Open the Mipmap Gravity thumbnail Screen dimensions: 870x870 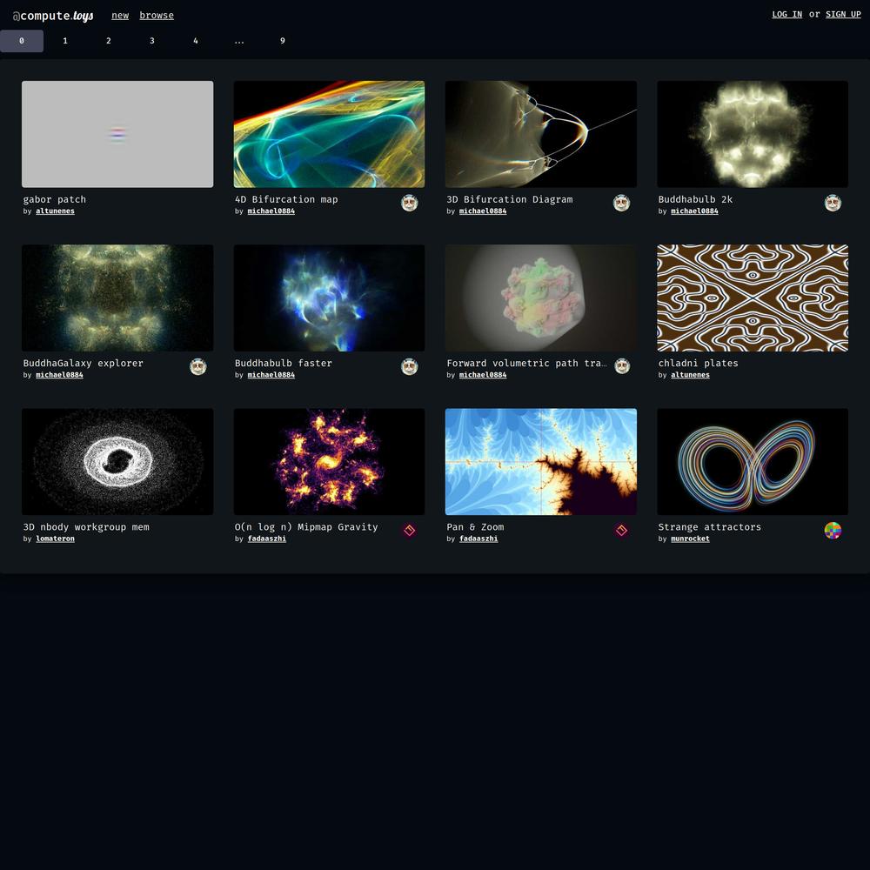tap(329, 462)
